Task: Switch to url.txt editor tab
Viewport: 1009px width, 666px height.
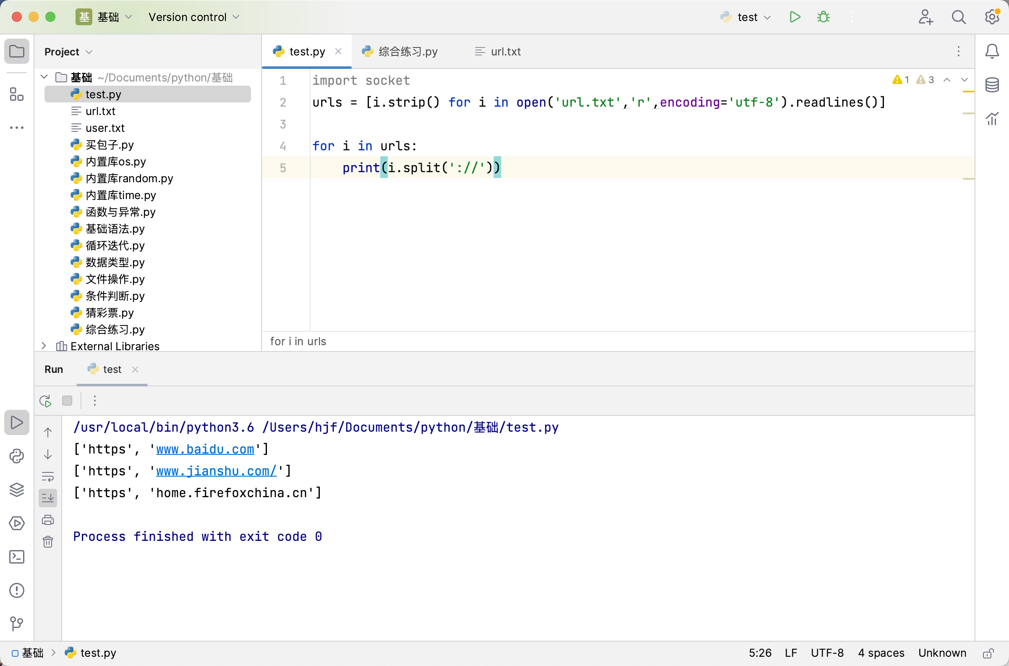Action: (x=497, y=51)
